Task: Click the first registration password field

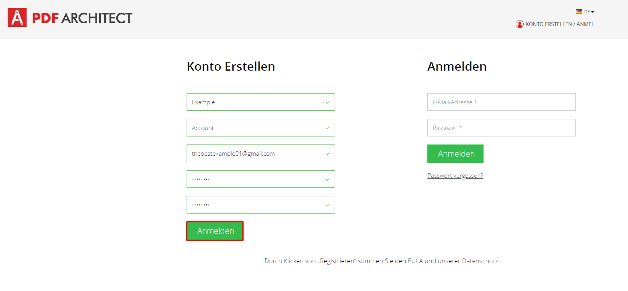Action: click(x=261, y=179)
